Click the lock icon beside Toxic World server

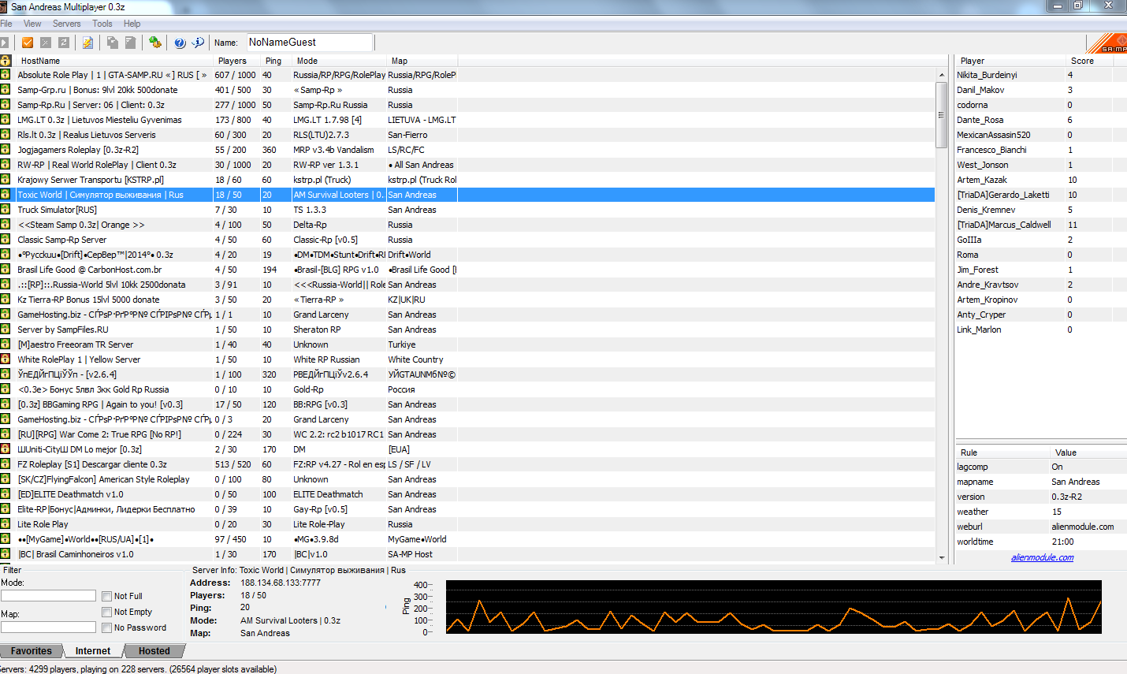click(5, 195)
